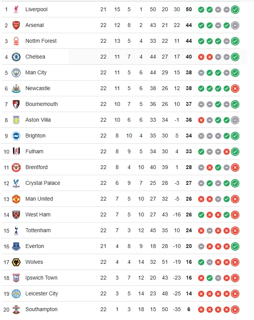The width and height of the screenshot is (254, 320).
Task: Click the Aston Villa team name
Action: [x=38, y=120]
